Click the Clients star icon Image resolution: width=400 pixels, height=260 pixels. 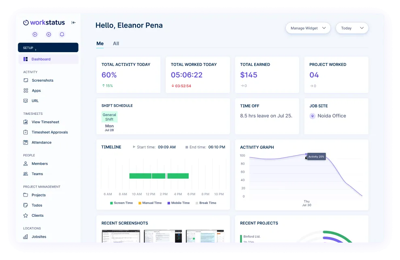26,216
